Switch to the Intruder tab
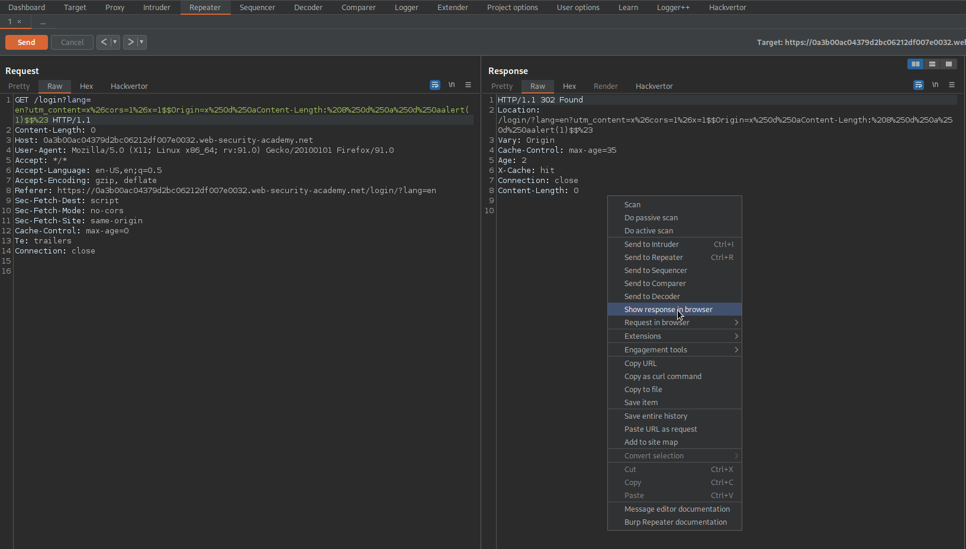 (x=157, y=8)
